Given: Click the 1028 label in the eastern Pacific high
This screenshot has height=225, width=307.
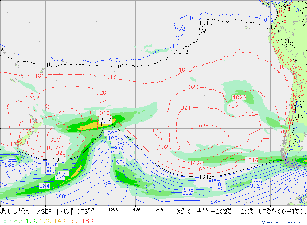Looking at the screenshot, I should tap(202, 126).
